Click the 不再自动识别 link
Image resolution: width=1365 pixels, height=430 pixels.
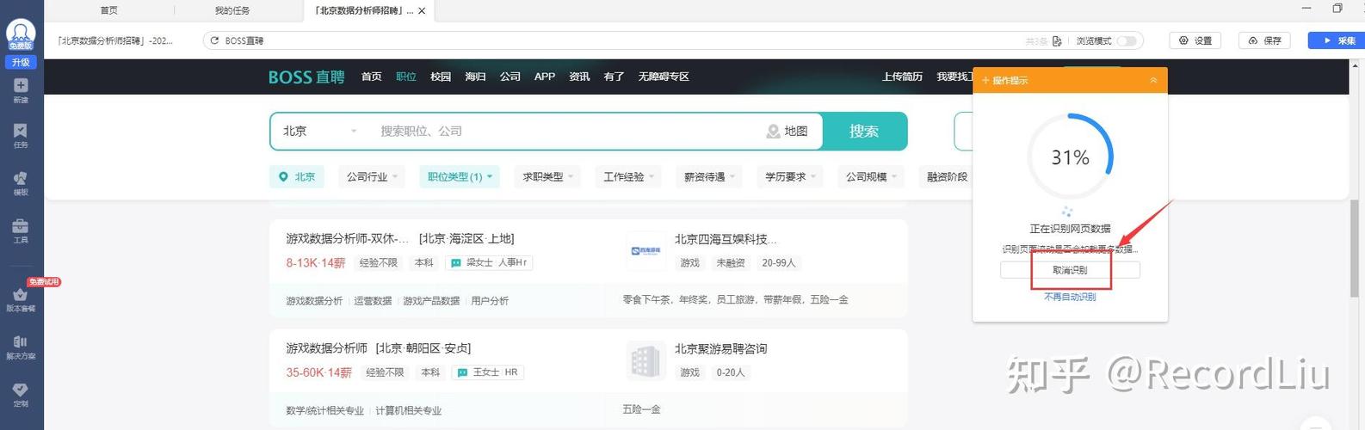[x=1070, y=297]
